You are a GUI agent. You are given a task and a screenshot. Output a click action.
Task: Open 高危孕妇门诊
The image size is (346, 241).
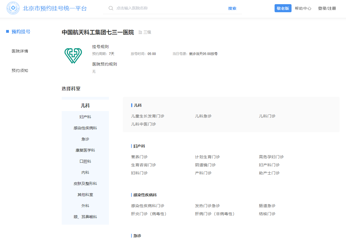pyautogui.click(x=271, y=157)
